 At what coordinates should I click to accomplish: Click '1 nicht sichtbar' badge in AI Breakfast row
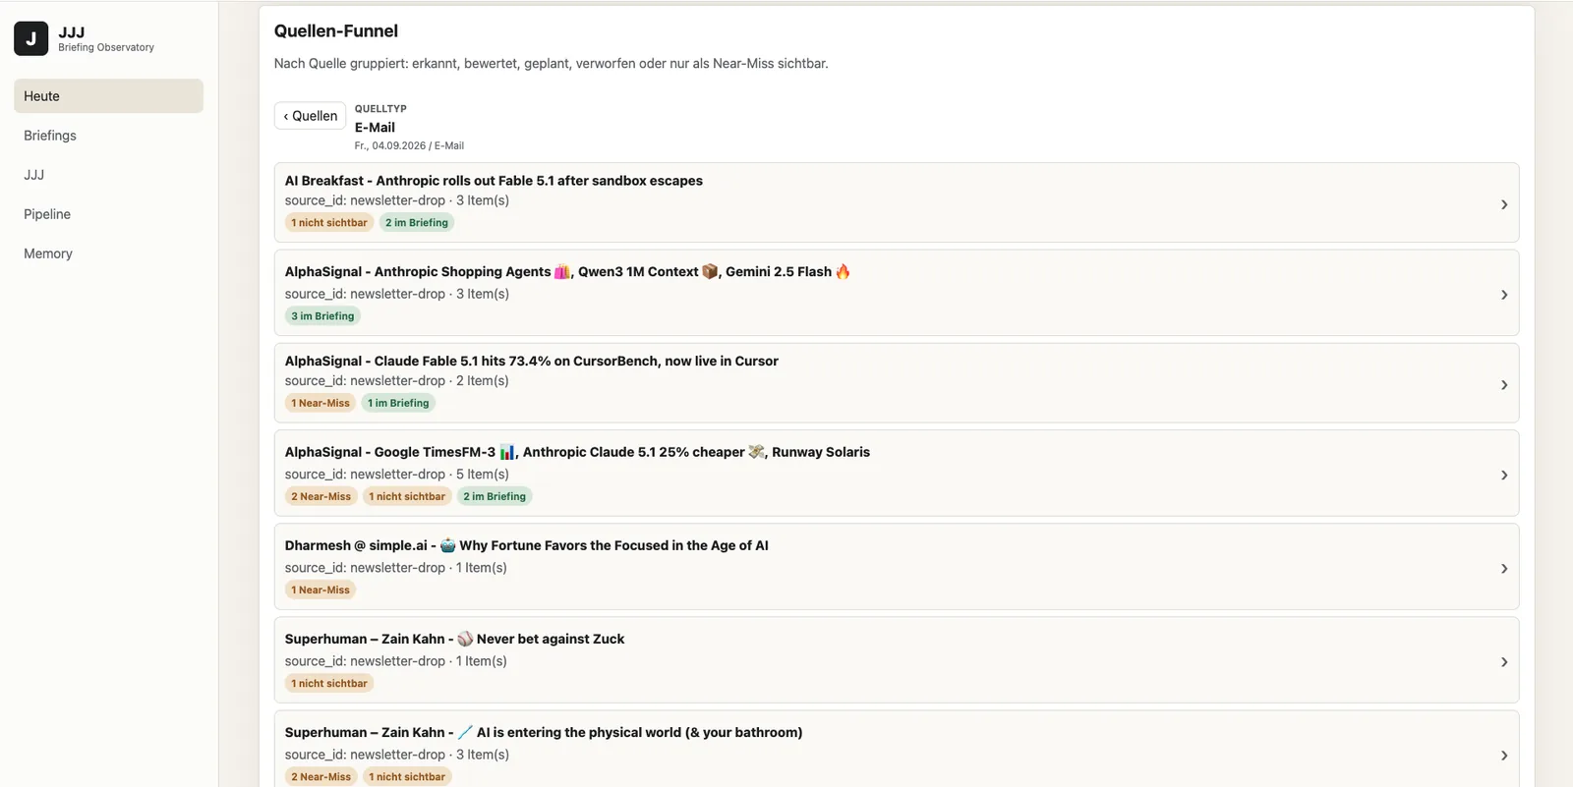pyautogui.click(x=329, y=223)
